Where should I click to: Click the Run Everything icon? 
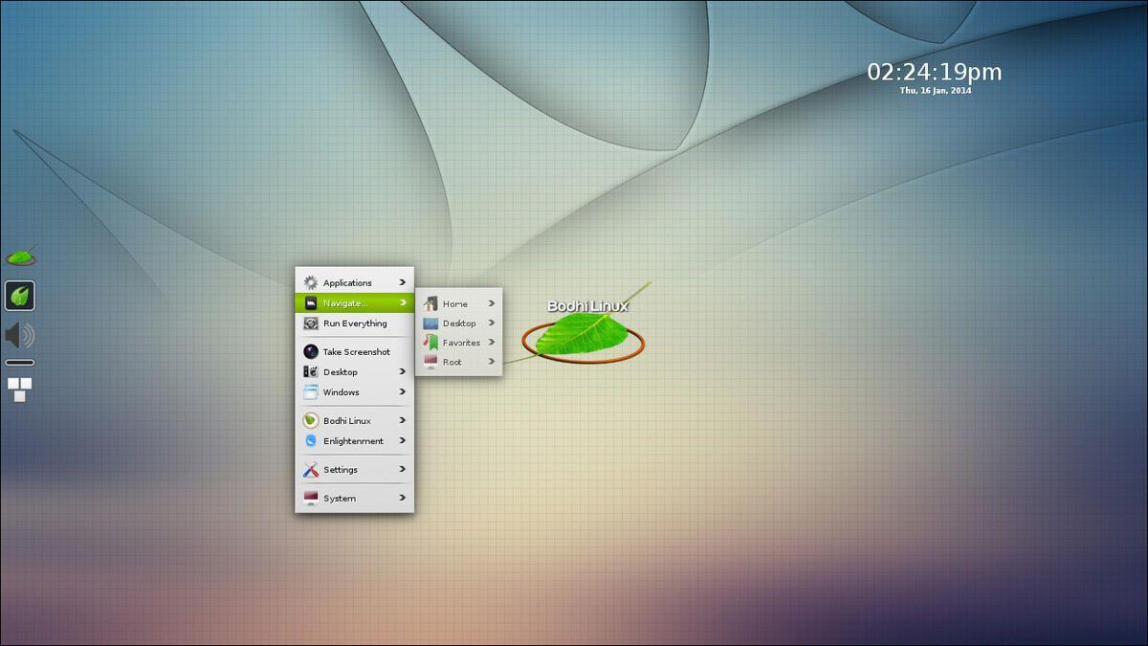tap(311, 323)
